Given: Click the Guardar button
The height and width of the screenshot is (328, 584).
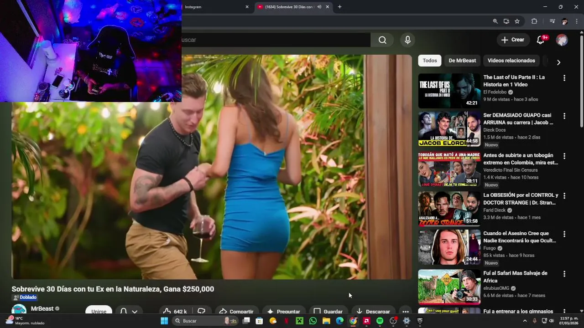Looking at the screenshot, I should pos(328,311).
